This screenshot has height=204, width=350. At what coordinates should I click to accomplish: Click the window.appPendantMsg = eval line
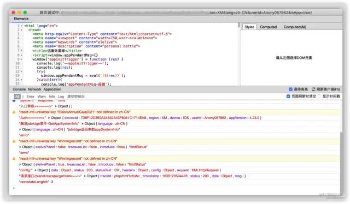click(83, 76)
